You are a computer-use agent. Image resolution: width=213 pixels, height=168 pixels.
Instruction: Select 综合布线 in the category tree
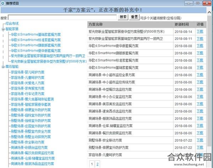[x=12, y=23]
